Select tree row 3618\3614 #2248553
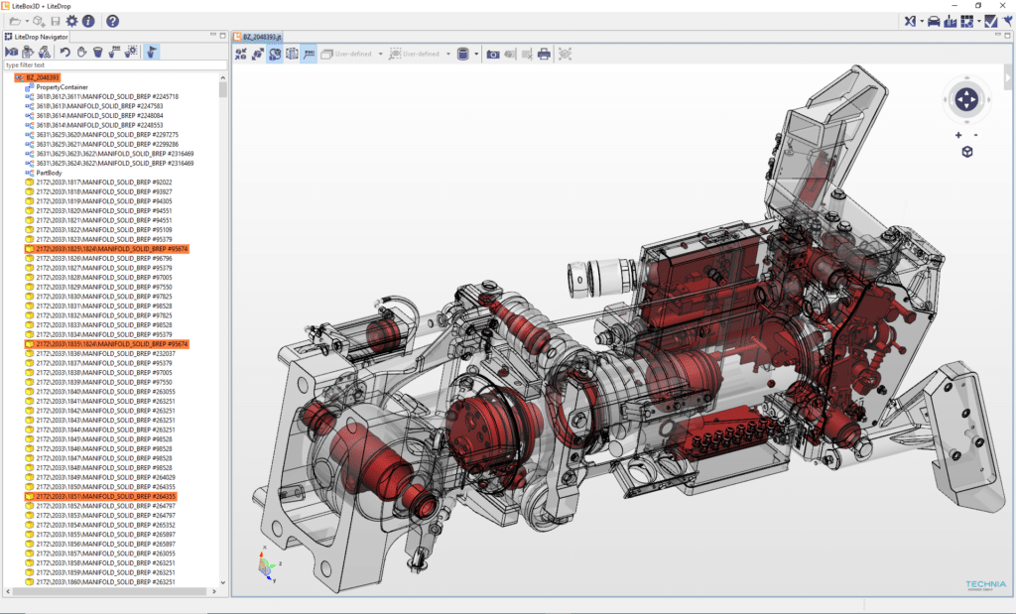The width and height of the screenshot is (1016, 614). pos(94,125)
